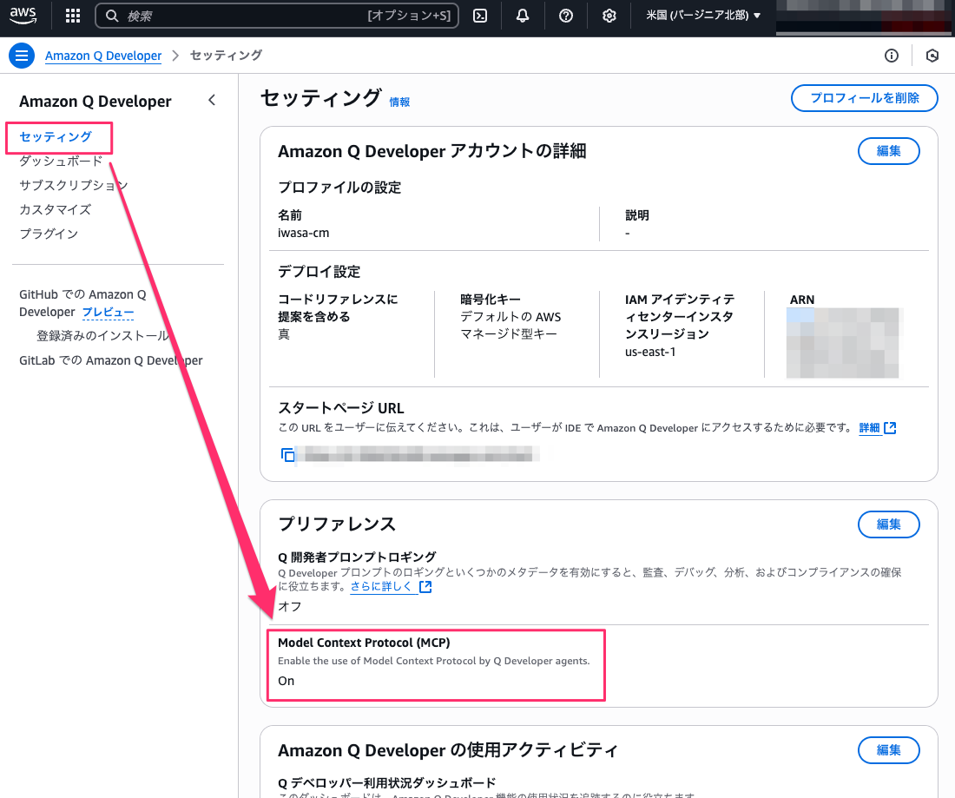Select ダッシュボード in the sidebar
This screenshot has height=798, width=955.
61,161
